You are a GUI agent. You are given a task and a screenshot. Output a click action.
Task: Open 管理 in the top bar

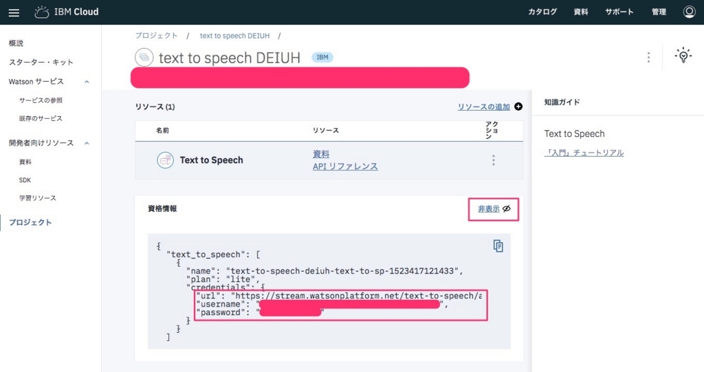point(659,12)
